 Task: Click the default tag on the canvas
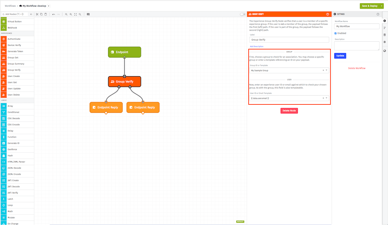click(x=240, y=222)
